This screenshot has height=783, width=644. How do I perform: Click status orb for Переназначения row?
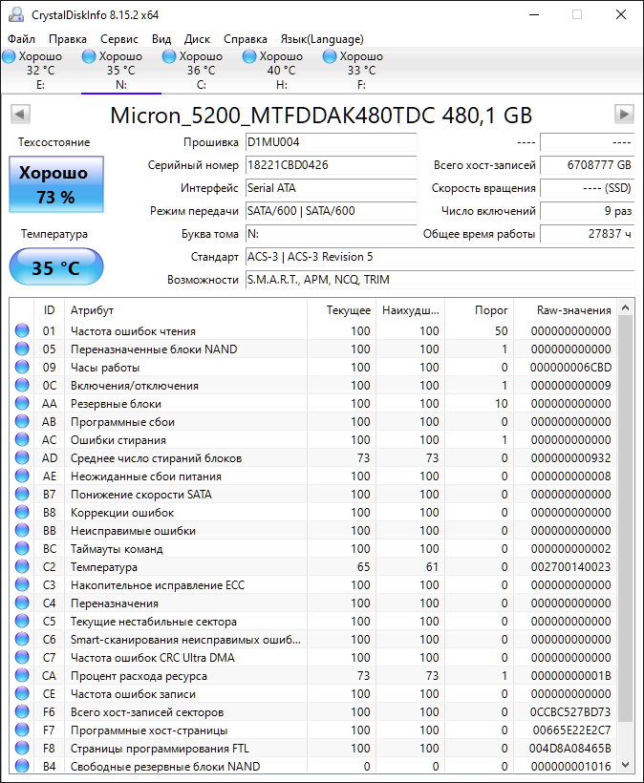22,603
